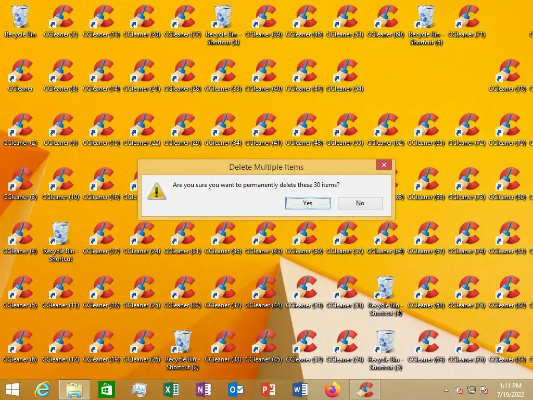Open the Action Center flag icon

[484, 390]
